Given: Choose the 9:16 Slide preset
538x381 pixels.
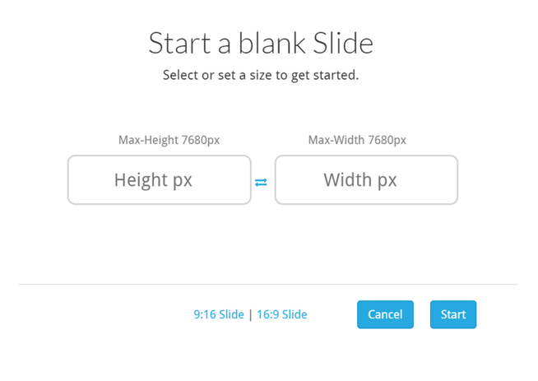Looking at the screenshot, I should coord(219,314).
